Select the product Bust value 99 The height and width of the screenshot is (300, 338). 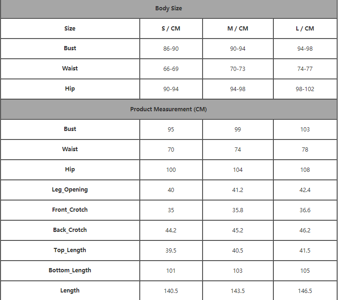[238, 129]
